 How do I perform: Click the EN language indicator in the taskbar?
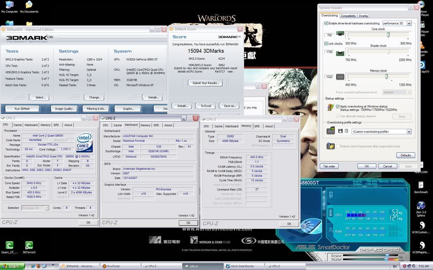395,266
